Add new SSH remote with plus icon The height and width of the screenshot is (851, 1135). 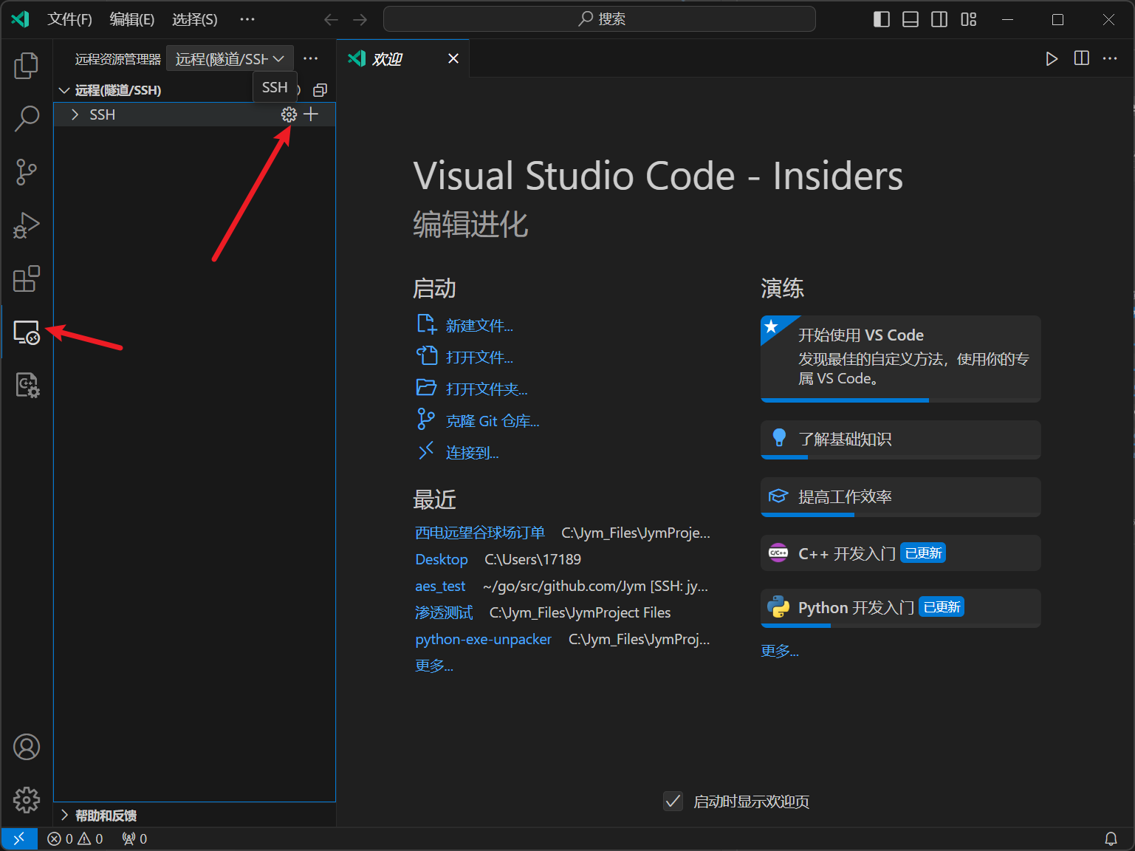[x=311, y=115]
